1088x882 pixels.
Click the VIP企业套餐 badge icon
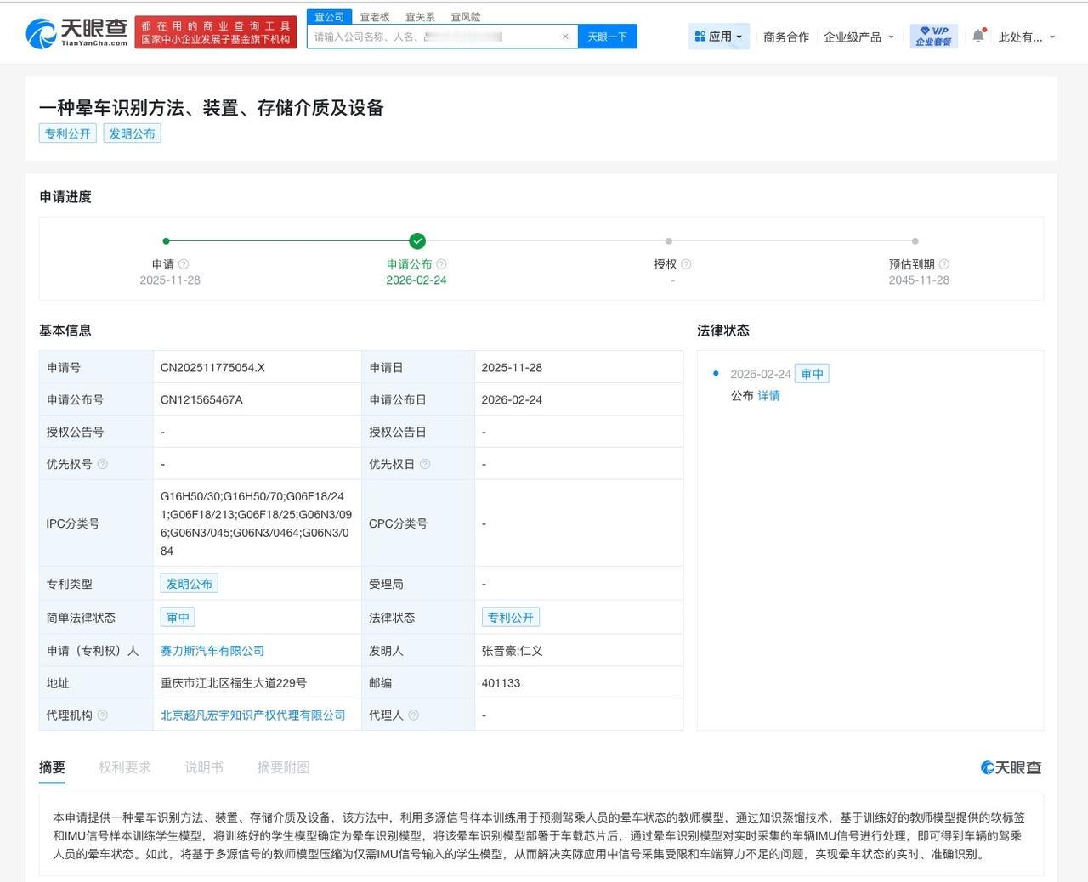tap(932, 36)
